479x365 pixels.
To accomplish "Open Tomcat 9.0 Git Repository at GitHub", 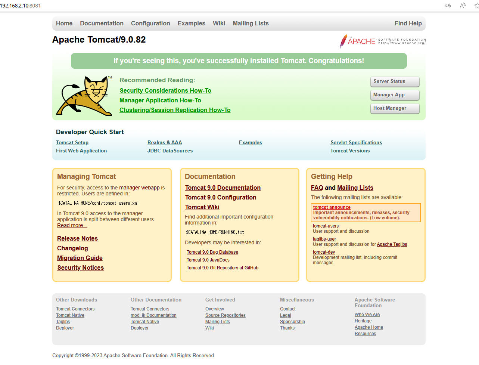I will click(222, 268).
